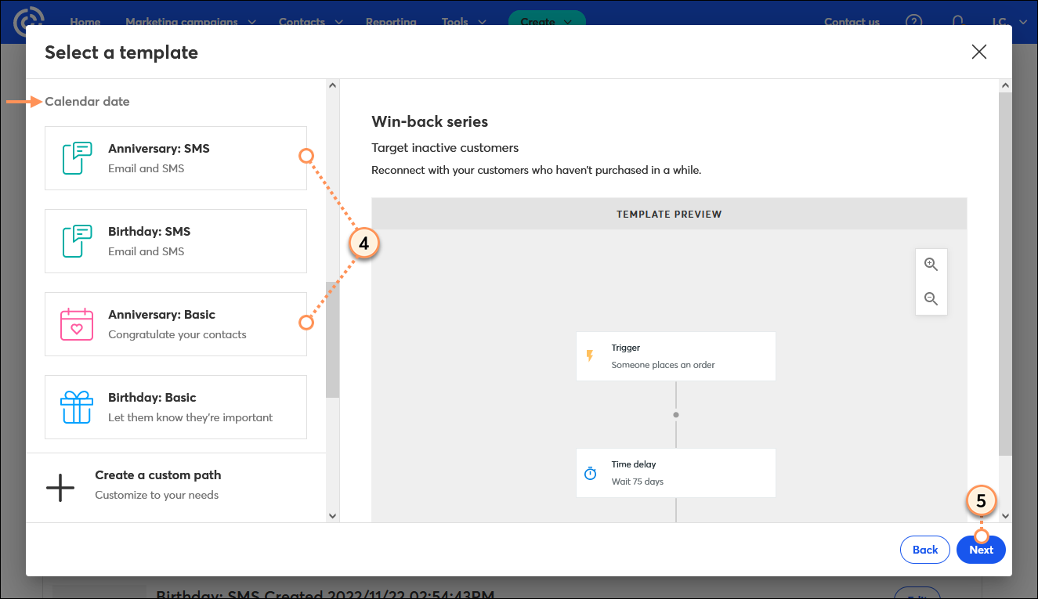Expand the Tools menu
The image size is (1038, 599).
tap(464, 22)
